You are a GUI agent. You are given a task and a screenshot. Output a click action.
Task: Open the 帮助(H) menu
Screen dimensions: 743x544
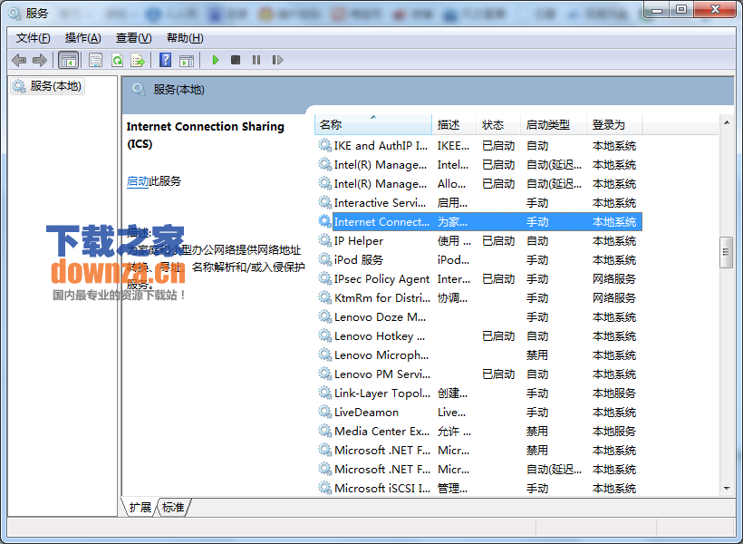(x=185, y=38)
